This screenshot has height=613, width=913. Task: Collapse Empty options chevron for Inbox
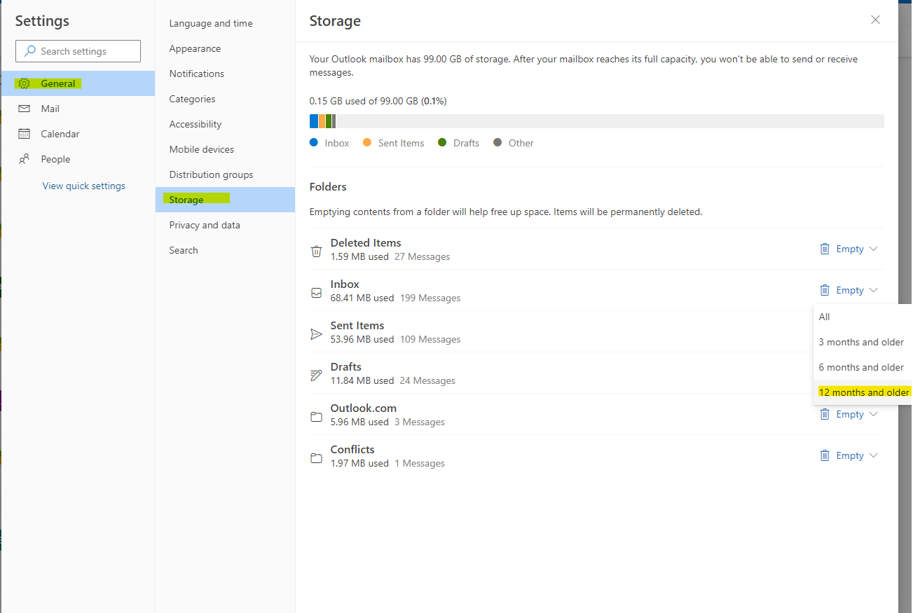point(873,290)
